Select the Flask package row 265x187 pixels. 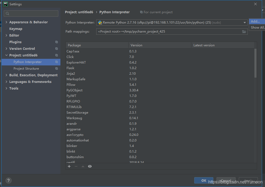(160, 68)
